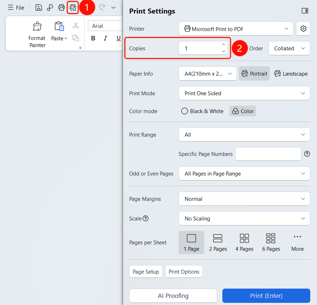Image resolution: width=317 pixels, height=305 pixels.
Task: Click the Print (Enter) button
Action: point(266,296)
